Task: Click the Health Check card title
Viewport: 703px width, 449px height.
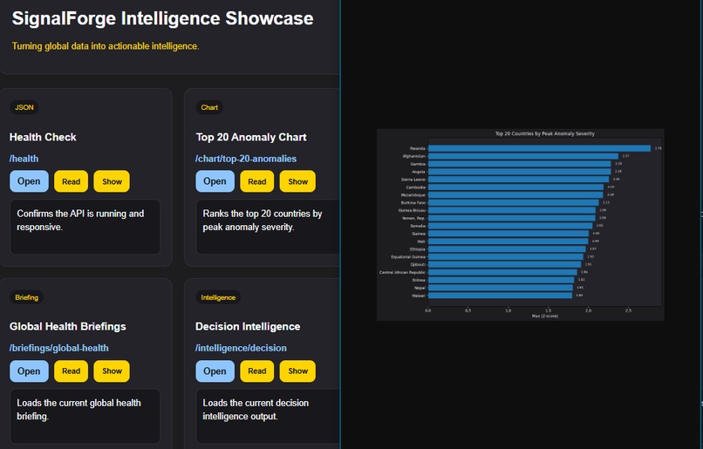Action: [x=43, y=137]
